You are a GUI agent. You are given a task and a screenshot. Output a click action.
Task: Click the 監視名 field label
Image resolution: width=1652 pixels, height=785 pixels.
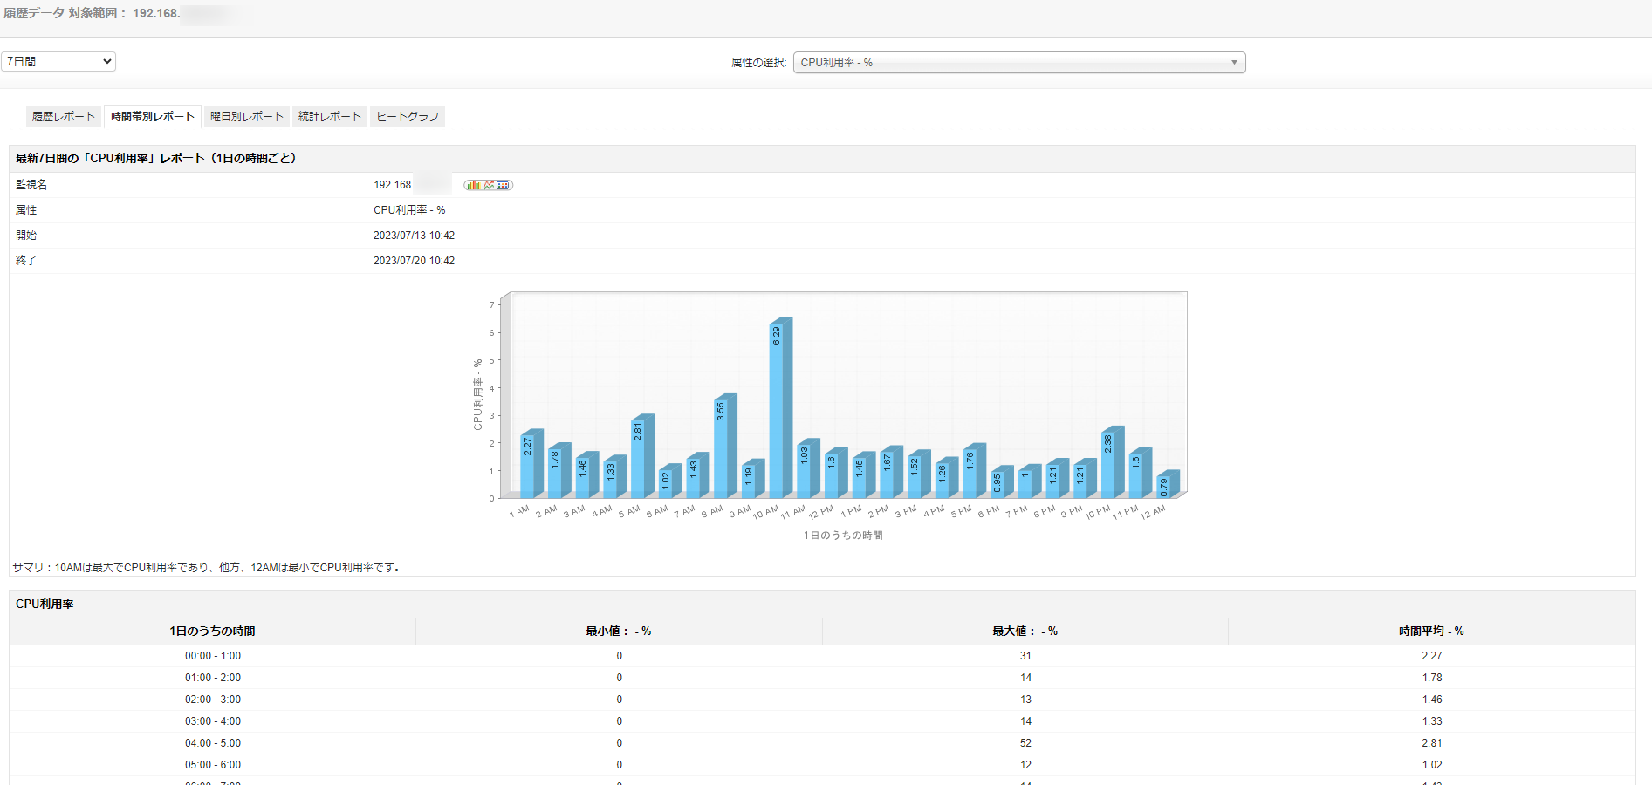click(31, 185)
